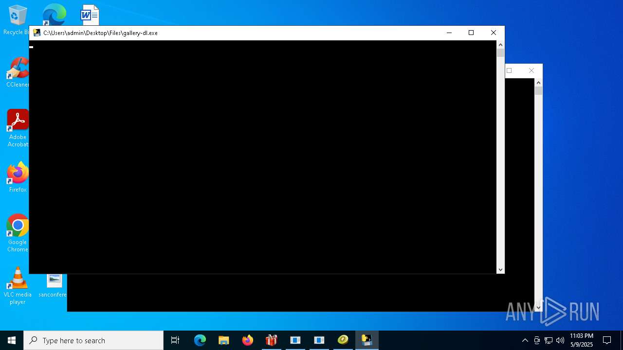Click the gallery-dl.exe path title text
This screenshot has width=623, height=350.
(x=100, y=33)
